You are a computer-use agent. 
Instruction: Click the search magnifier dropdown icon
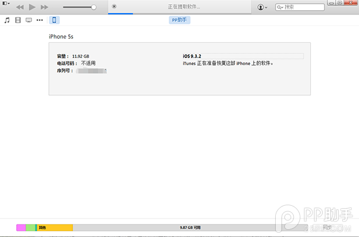point(280,7)
